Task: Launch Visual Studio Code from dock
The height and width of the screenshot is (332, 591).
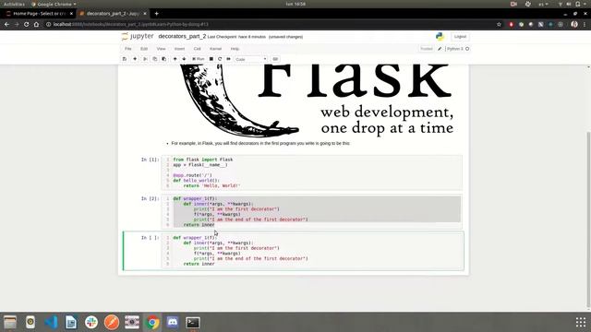Action: pos(51,322)
